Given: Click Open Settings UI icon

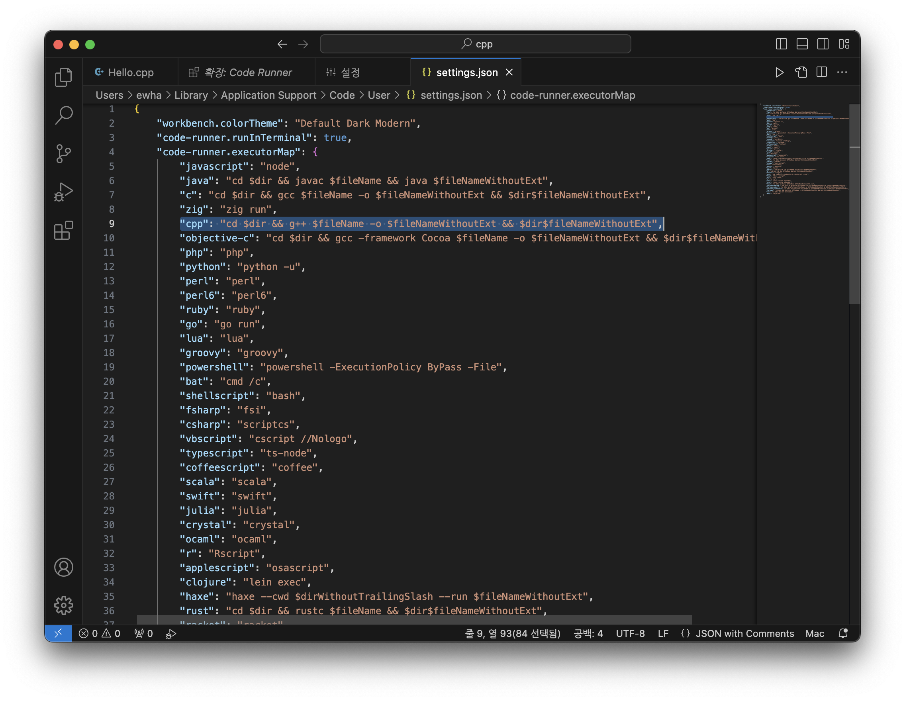Looking at the screenshot, I should click(801, 72).
